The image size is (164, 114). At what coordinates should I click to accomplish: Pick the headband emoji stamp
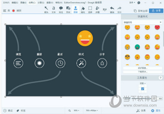pos(147,57)
